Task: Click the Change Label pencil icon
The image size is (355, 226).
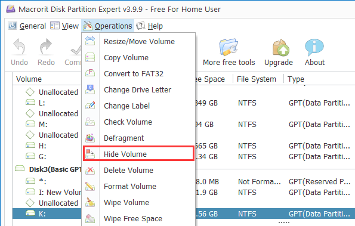Action: point(90,106)
